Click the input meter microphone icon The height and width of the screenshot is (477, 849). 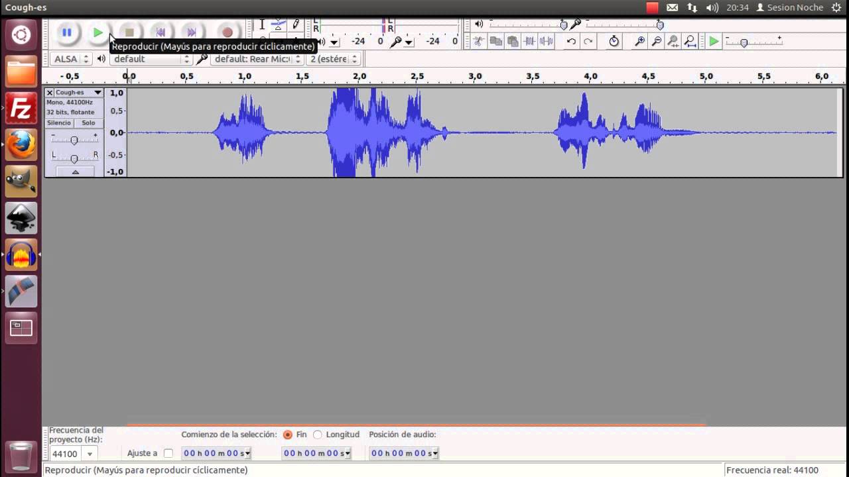[x=396, y=41]
